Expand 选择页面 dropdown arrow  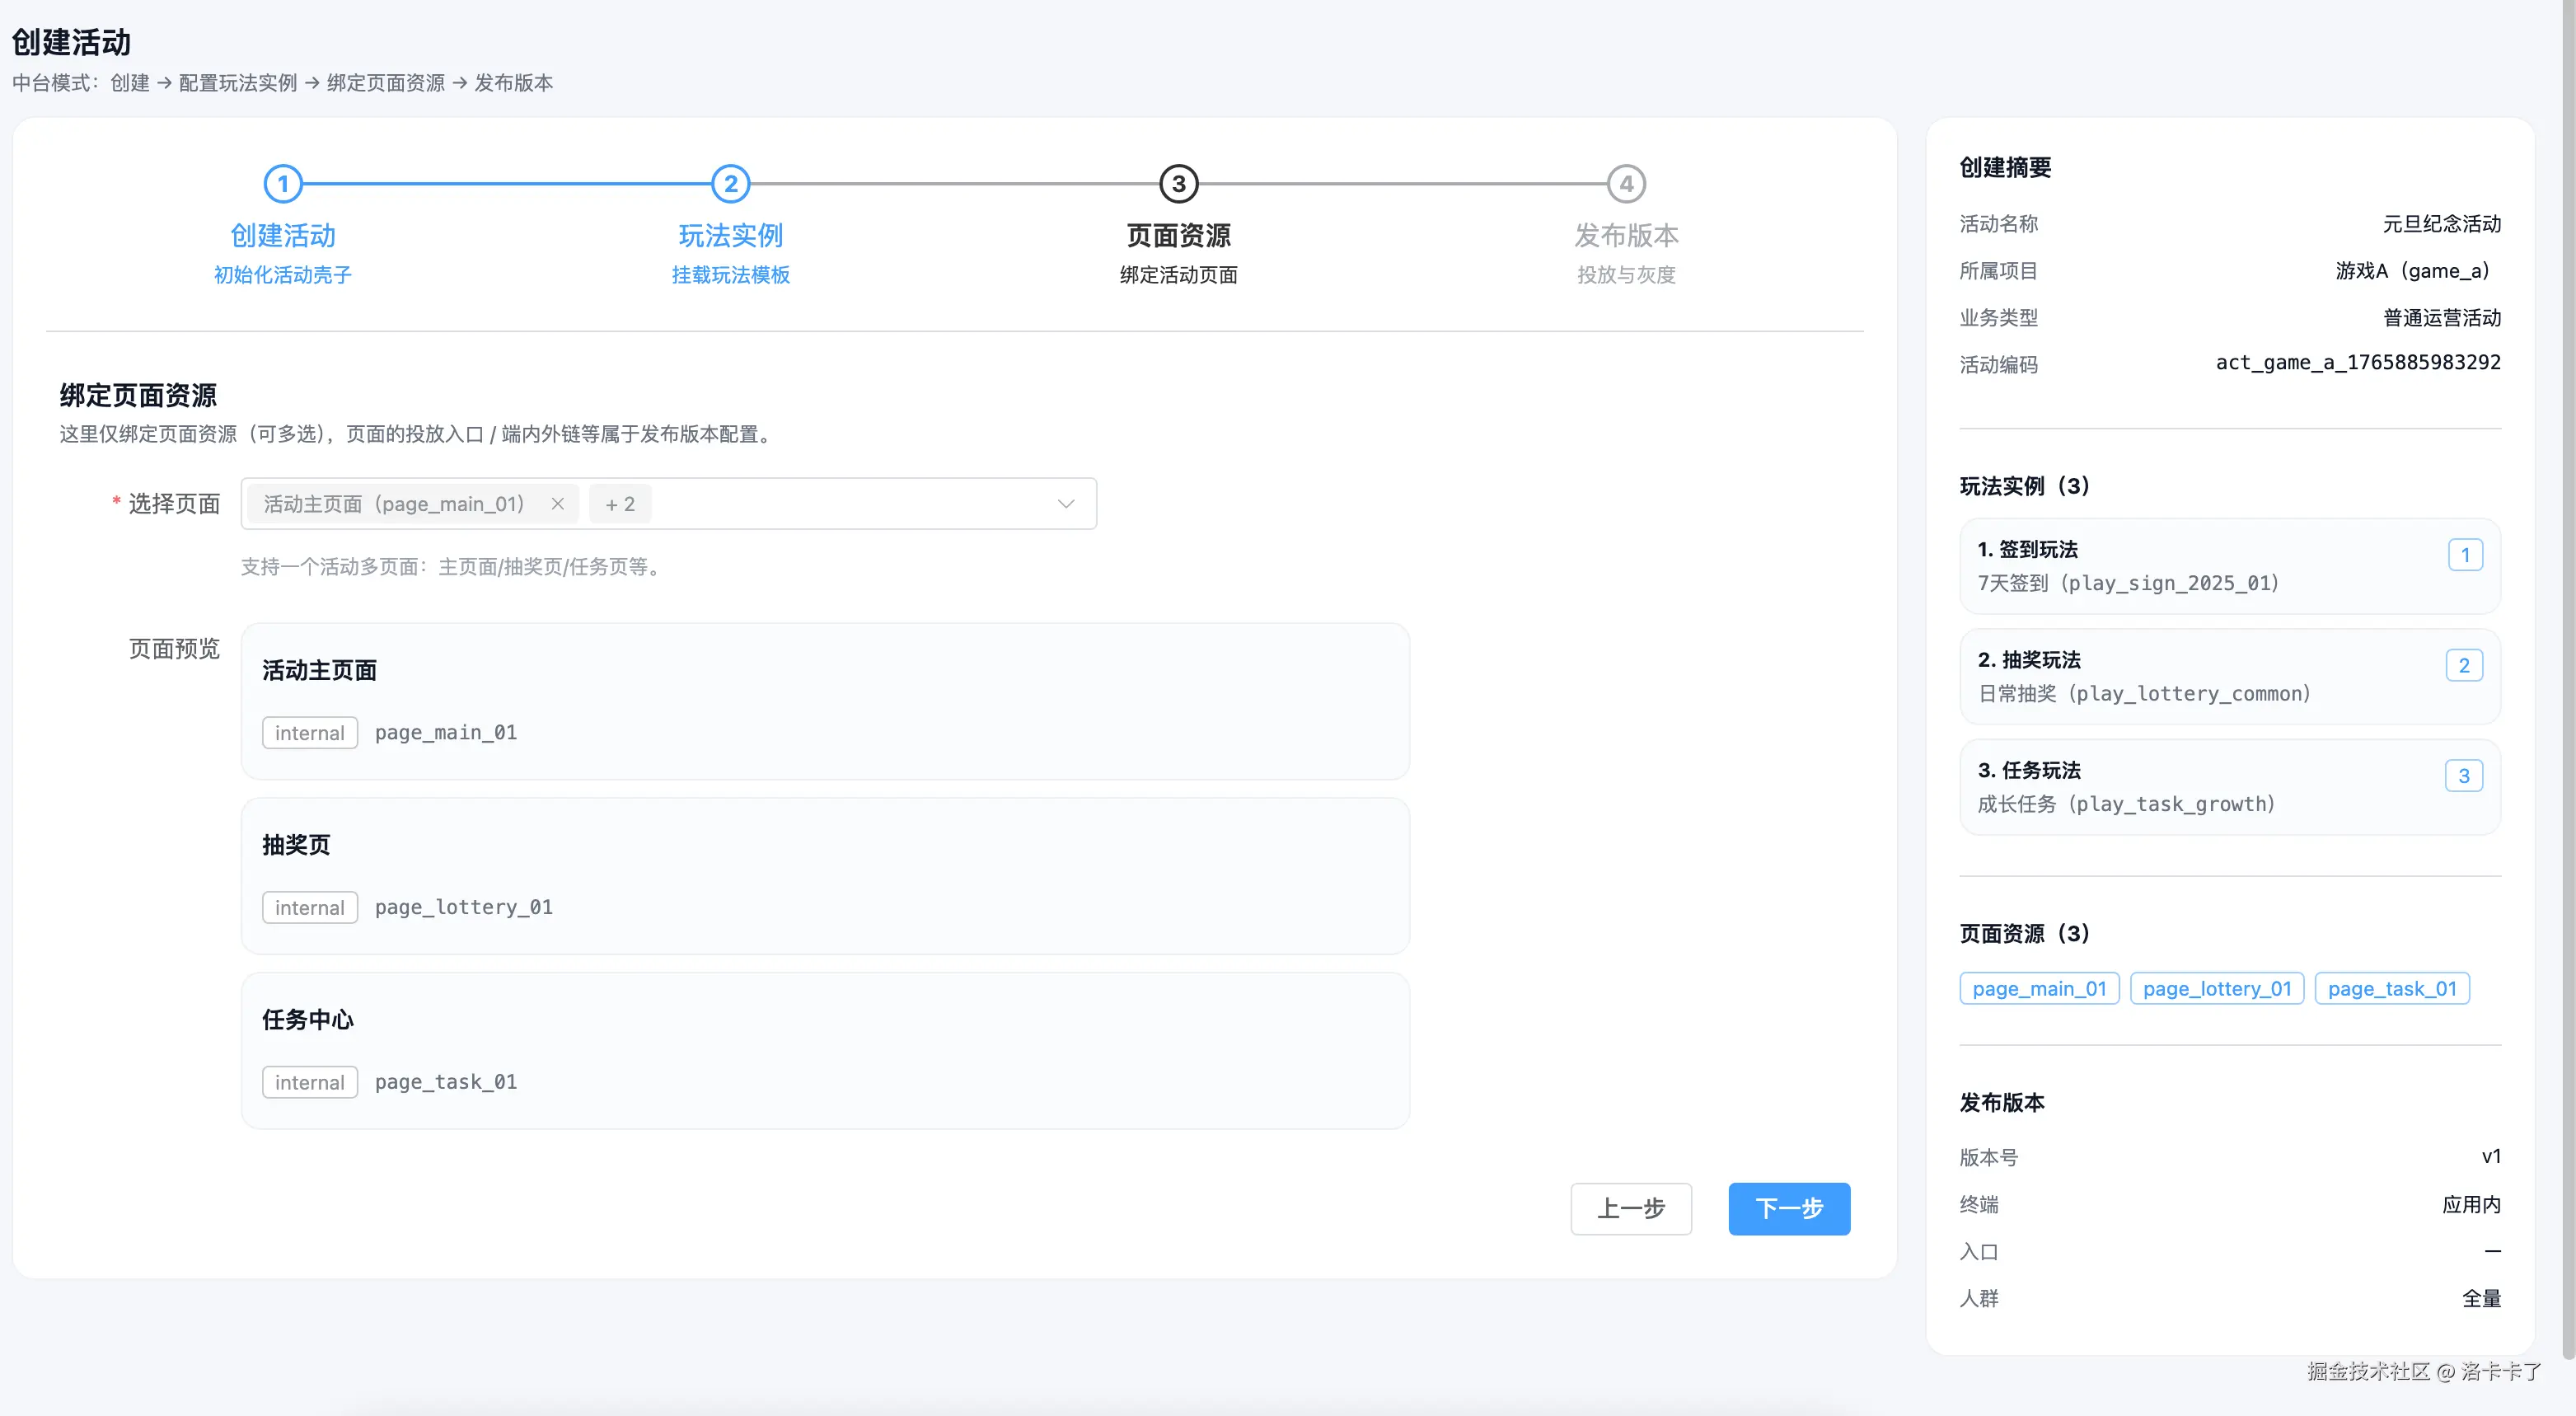click(1066, 504)
